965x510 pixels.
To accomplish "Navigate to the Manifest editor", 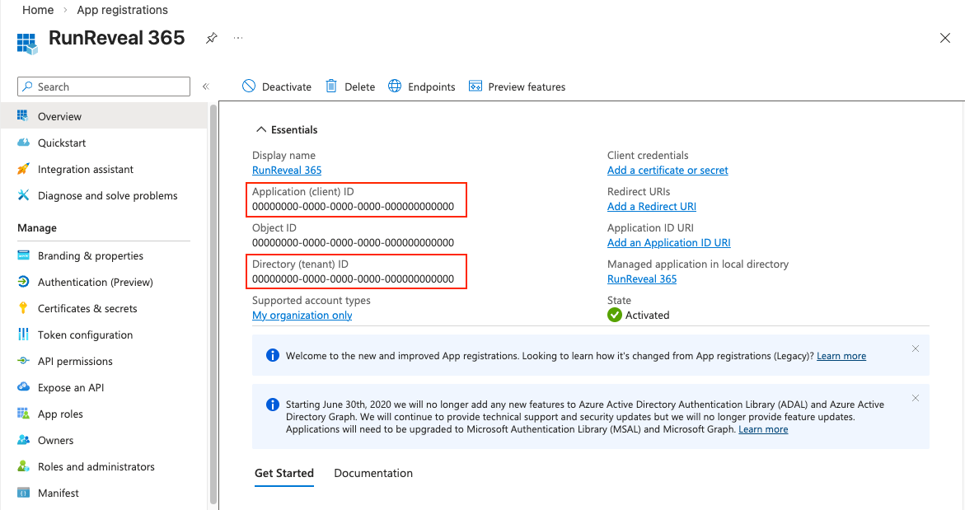I will 57,493.
